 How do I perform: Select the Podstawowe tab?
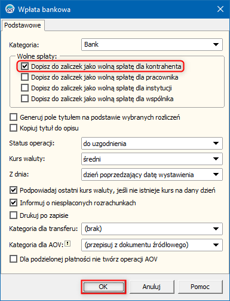click(23, 25)
